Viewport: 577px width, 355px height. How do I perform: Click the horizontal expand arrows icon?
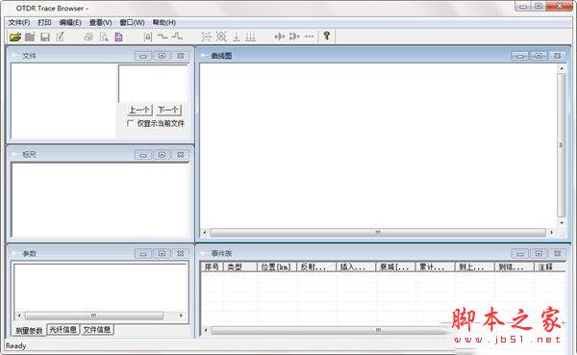pos(294,37)
